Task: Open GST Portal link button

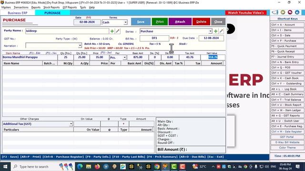Action: [287, 137]
